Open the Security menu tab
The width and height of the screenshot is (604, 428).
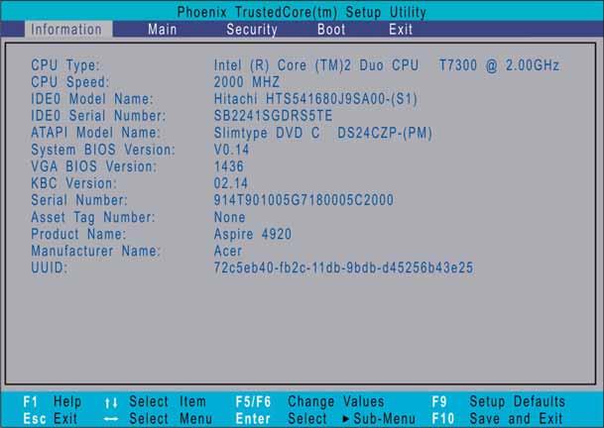click(x=252, y=30)
